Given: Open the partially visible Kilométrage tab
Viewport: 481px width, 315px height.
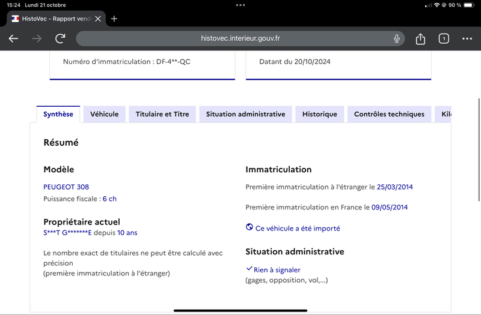Looking at the screenshot, I should coord(443,114).
